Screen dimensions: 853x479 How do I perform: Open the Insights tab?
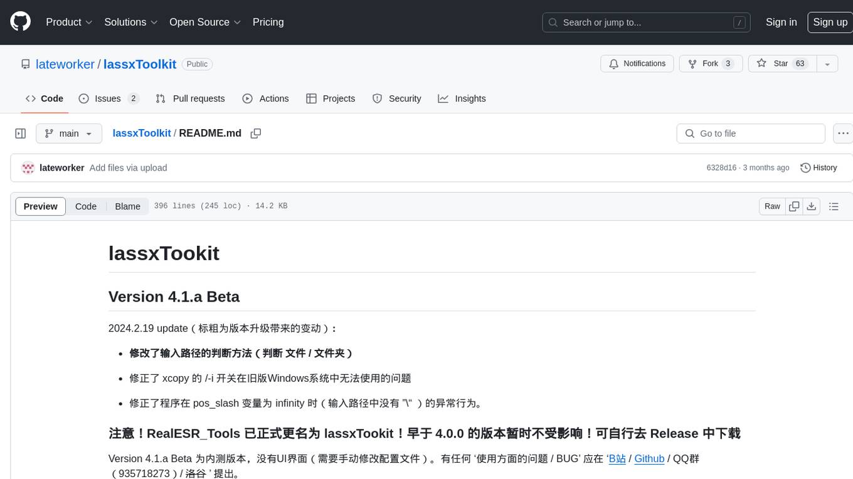tap(462, 98)
